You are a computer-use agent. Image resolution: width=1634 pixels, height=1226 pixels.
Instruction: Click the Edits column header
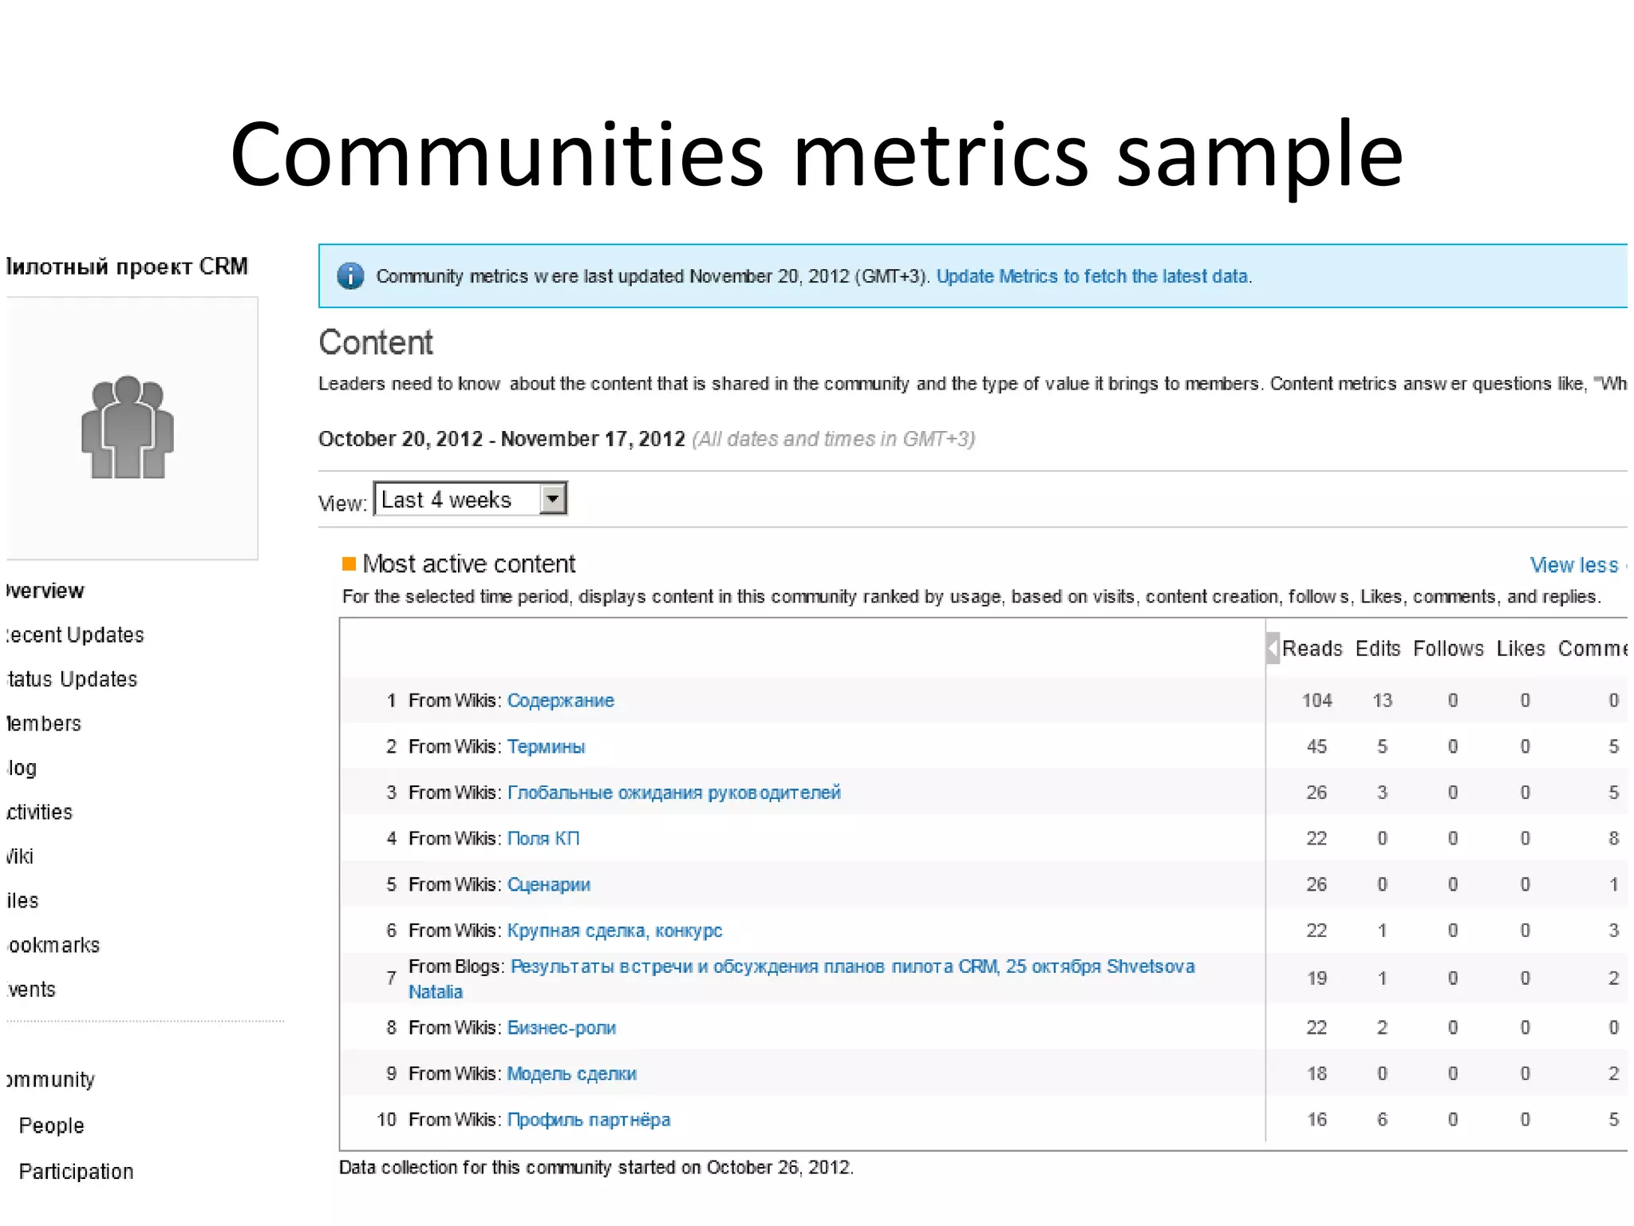(1378, 649)
